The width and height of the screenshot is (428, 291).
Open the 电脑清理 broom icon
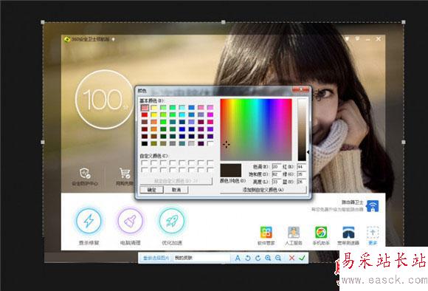pyautogui.click(x=130, y=221)
